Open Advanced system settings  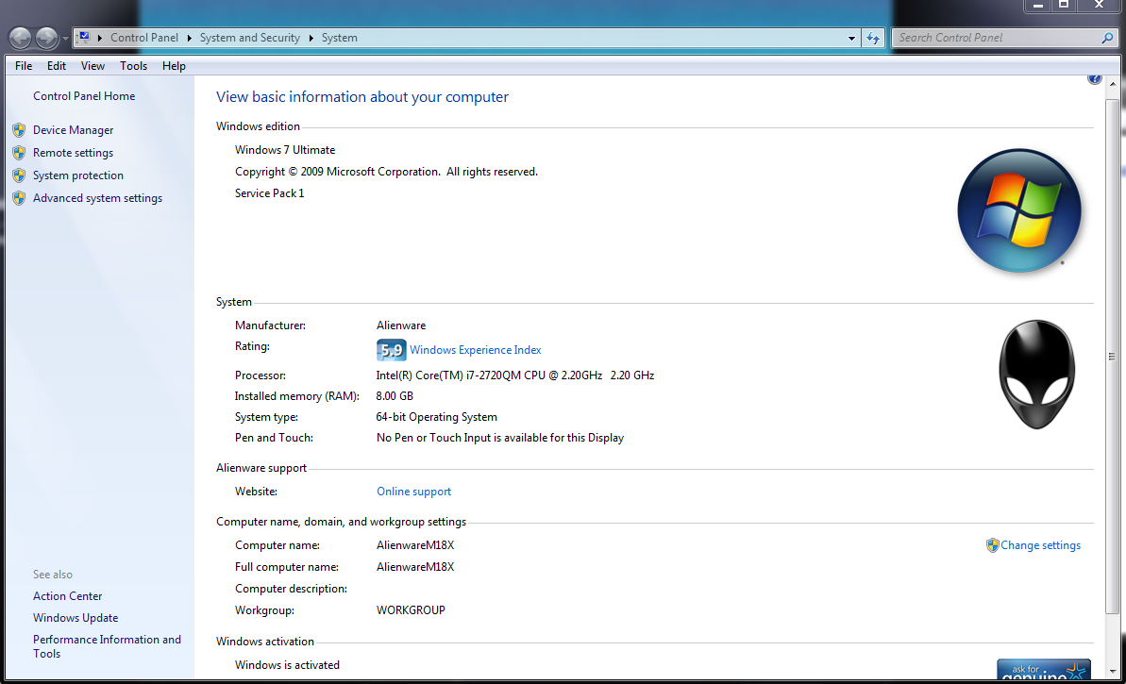click(x=97, y=198)
